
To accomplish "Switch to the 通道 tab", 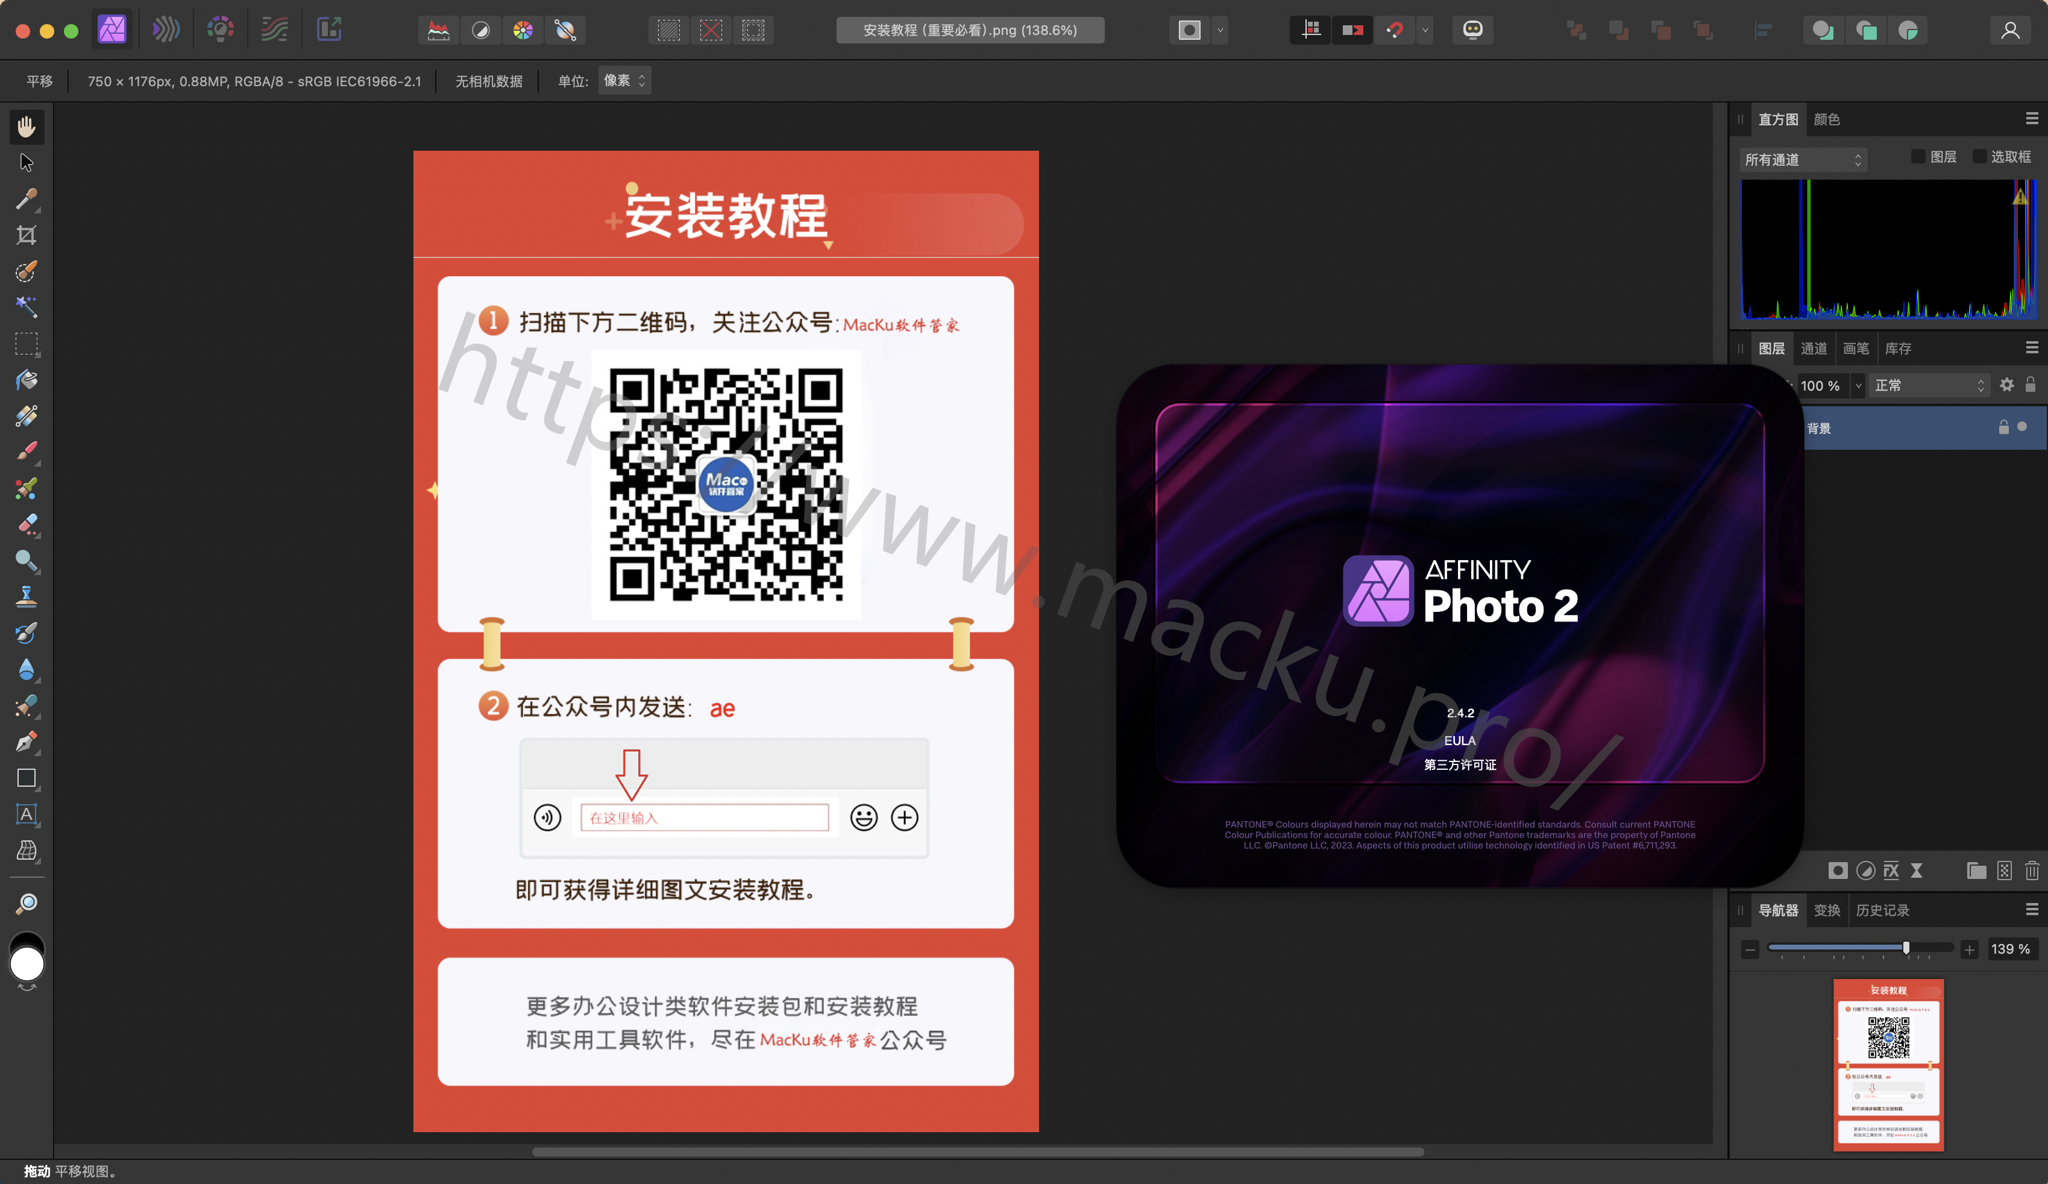I will point(1814,348).
